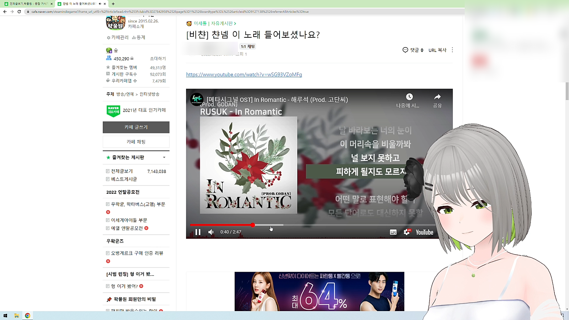Open 우왁굳, 왁타버스(고멤) 부문 board

(x=138, y=204)
